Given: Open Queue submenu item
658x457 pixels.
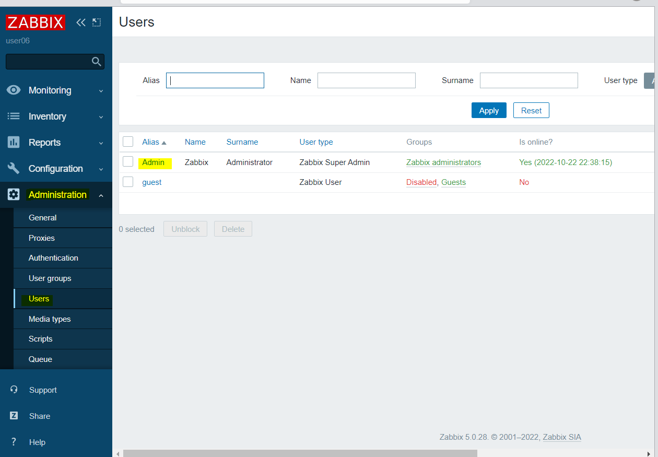Looking at the screenshot, I should (x=40, y=359).
